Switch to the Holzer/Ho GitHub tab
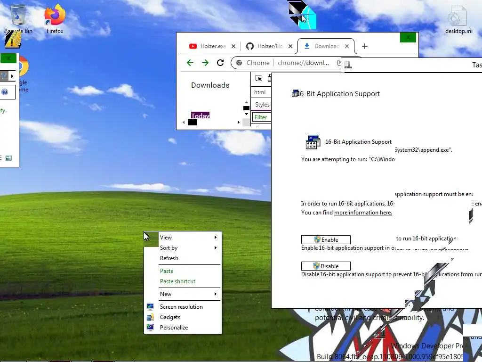482x362 pixels. click(x=270, y=46)
